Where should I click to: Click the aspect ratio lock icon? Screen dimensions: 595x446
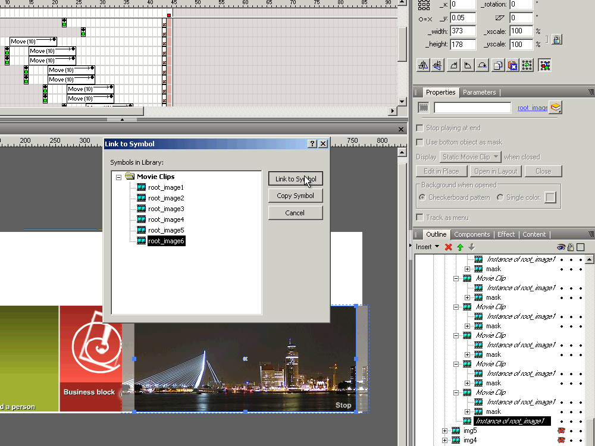[x=556, y=40]
